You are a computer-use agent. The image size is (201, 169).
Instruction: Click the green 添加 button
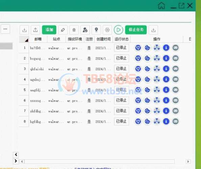click(x=49, y=30)
